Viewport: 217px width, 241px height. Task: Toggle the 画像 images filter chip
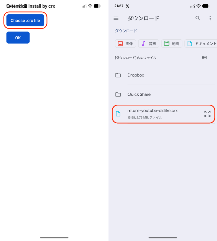pos(125,43)
